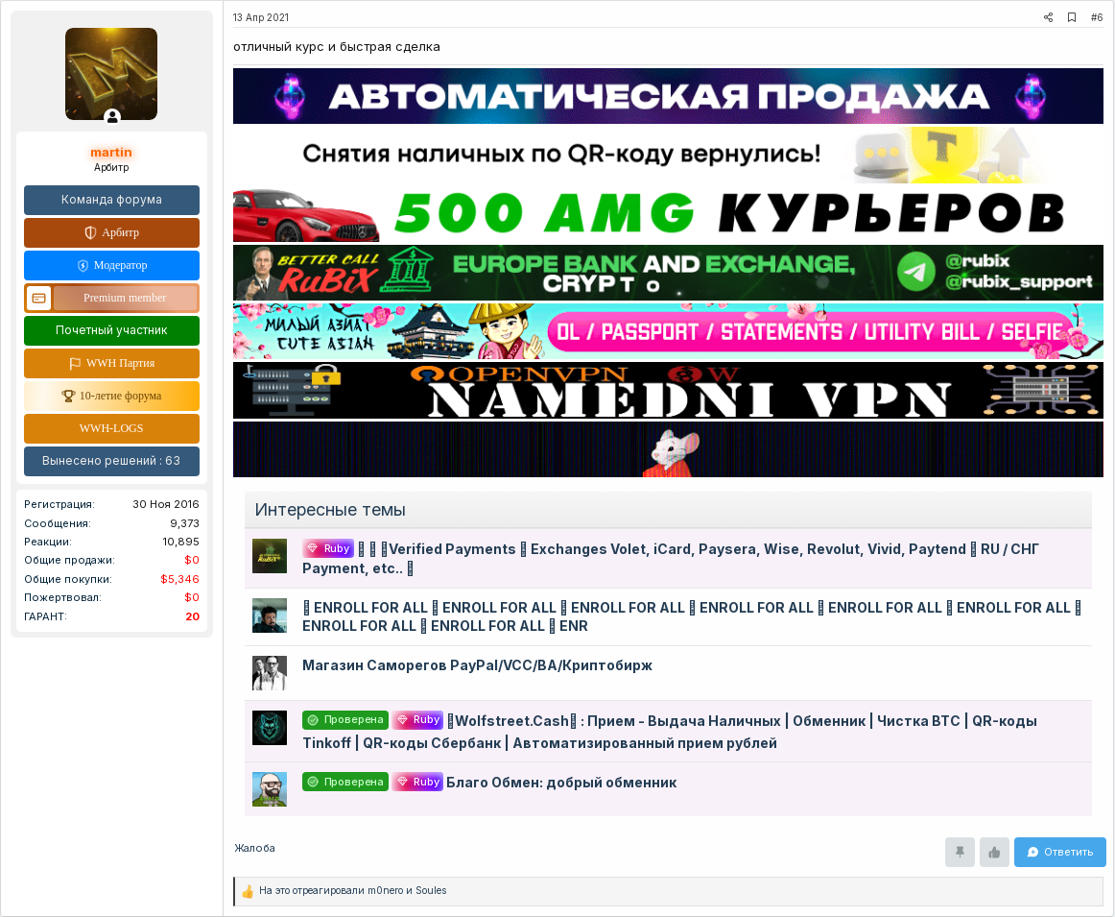This screenshot has width=1115, height=917.
Task: Open the Автоматическая продажа banner
Action: point(668,96)
